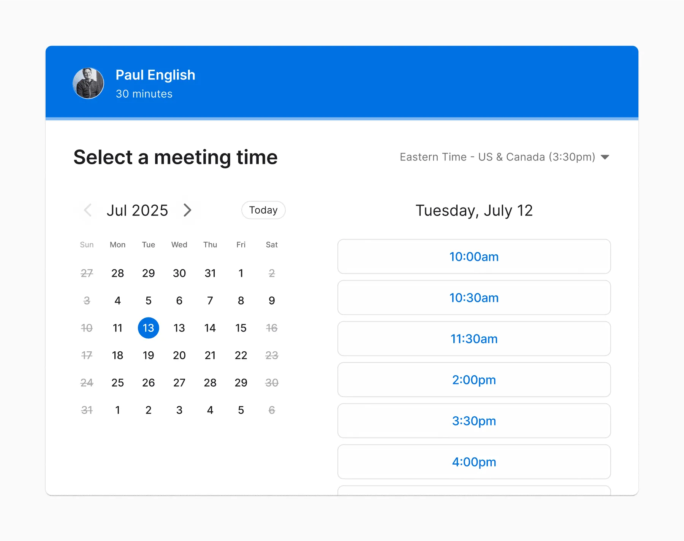This screenshot has height=541, width=684.
Task: Open the Eastern Time timezone selector
Action: coord(497,157)
